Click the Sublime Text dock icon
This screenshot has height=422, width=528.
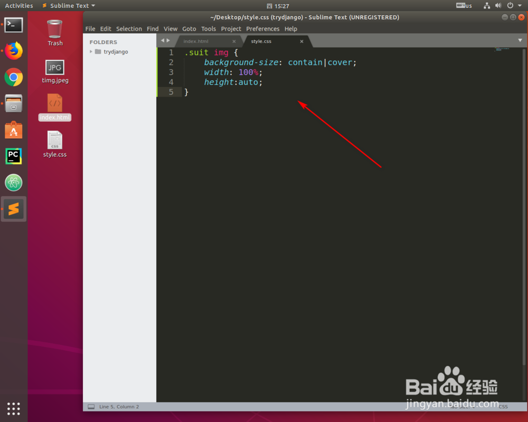click(x=14, y=209)
